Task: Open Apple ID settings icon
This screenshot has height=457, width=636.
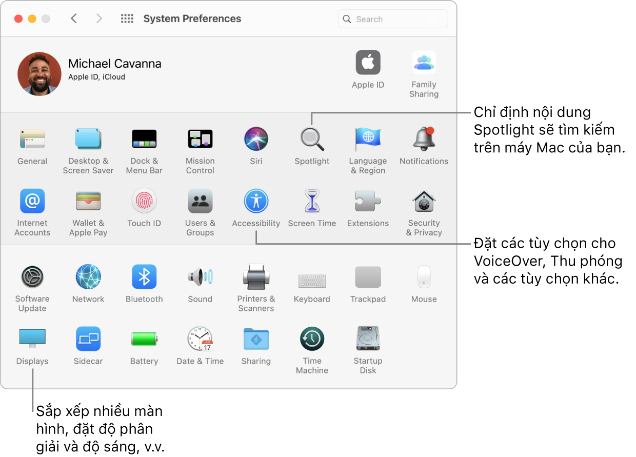Action: (x=368, y=63)
